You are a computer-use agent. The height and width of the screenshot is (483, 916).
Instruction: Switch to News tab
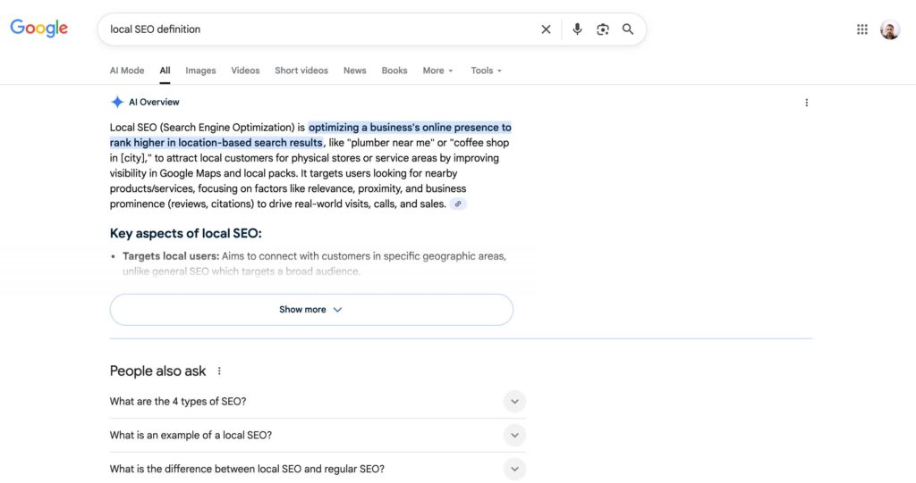point(354,71)
